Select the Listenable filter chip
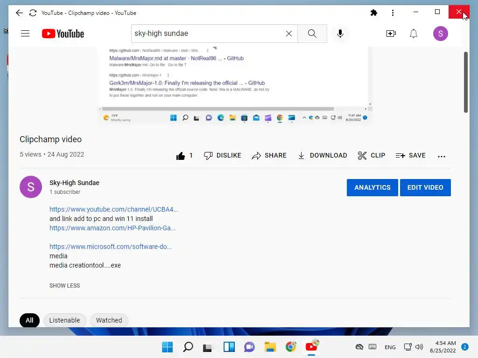478x358 pixels. pos(64,320)
